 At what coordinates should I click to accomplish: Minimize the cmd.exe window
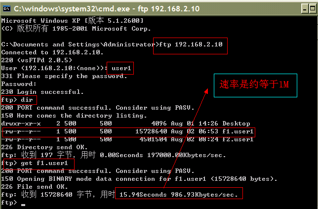coord(305,9)
